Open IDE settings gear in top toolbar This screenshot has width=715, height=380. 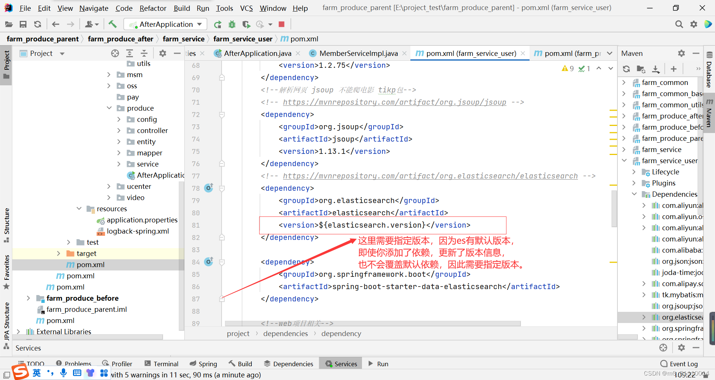pos(694,24)
